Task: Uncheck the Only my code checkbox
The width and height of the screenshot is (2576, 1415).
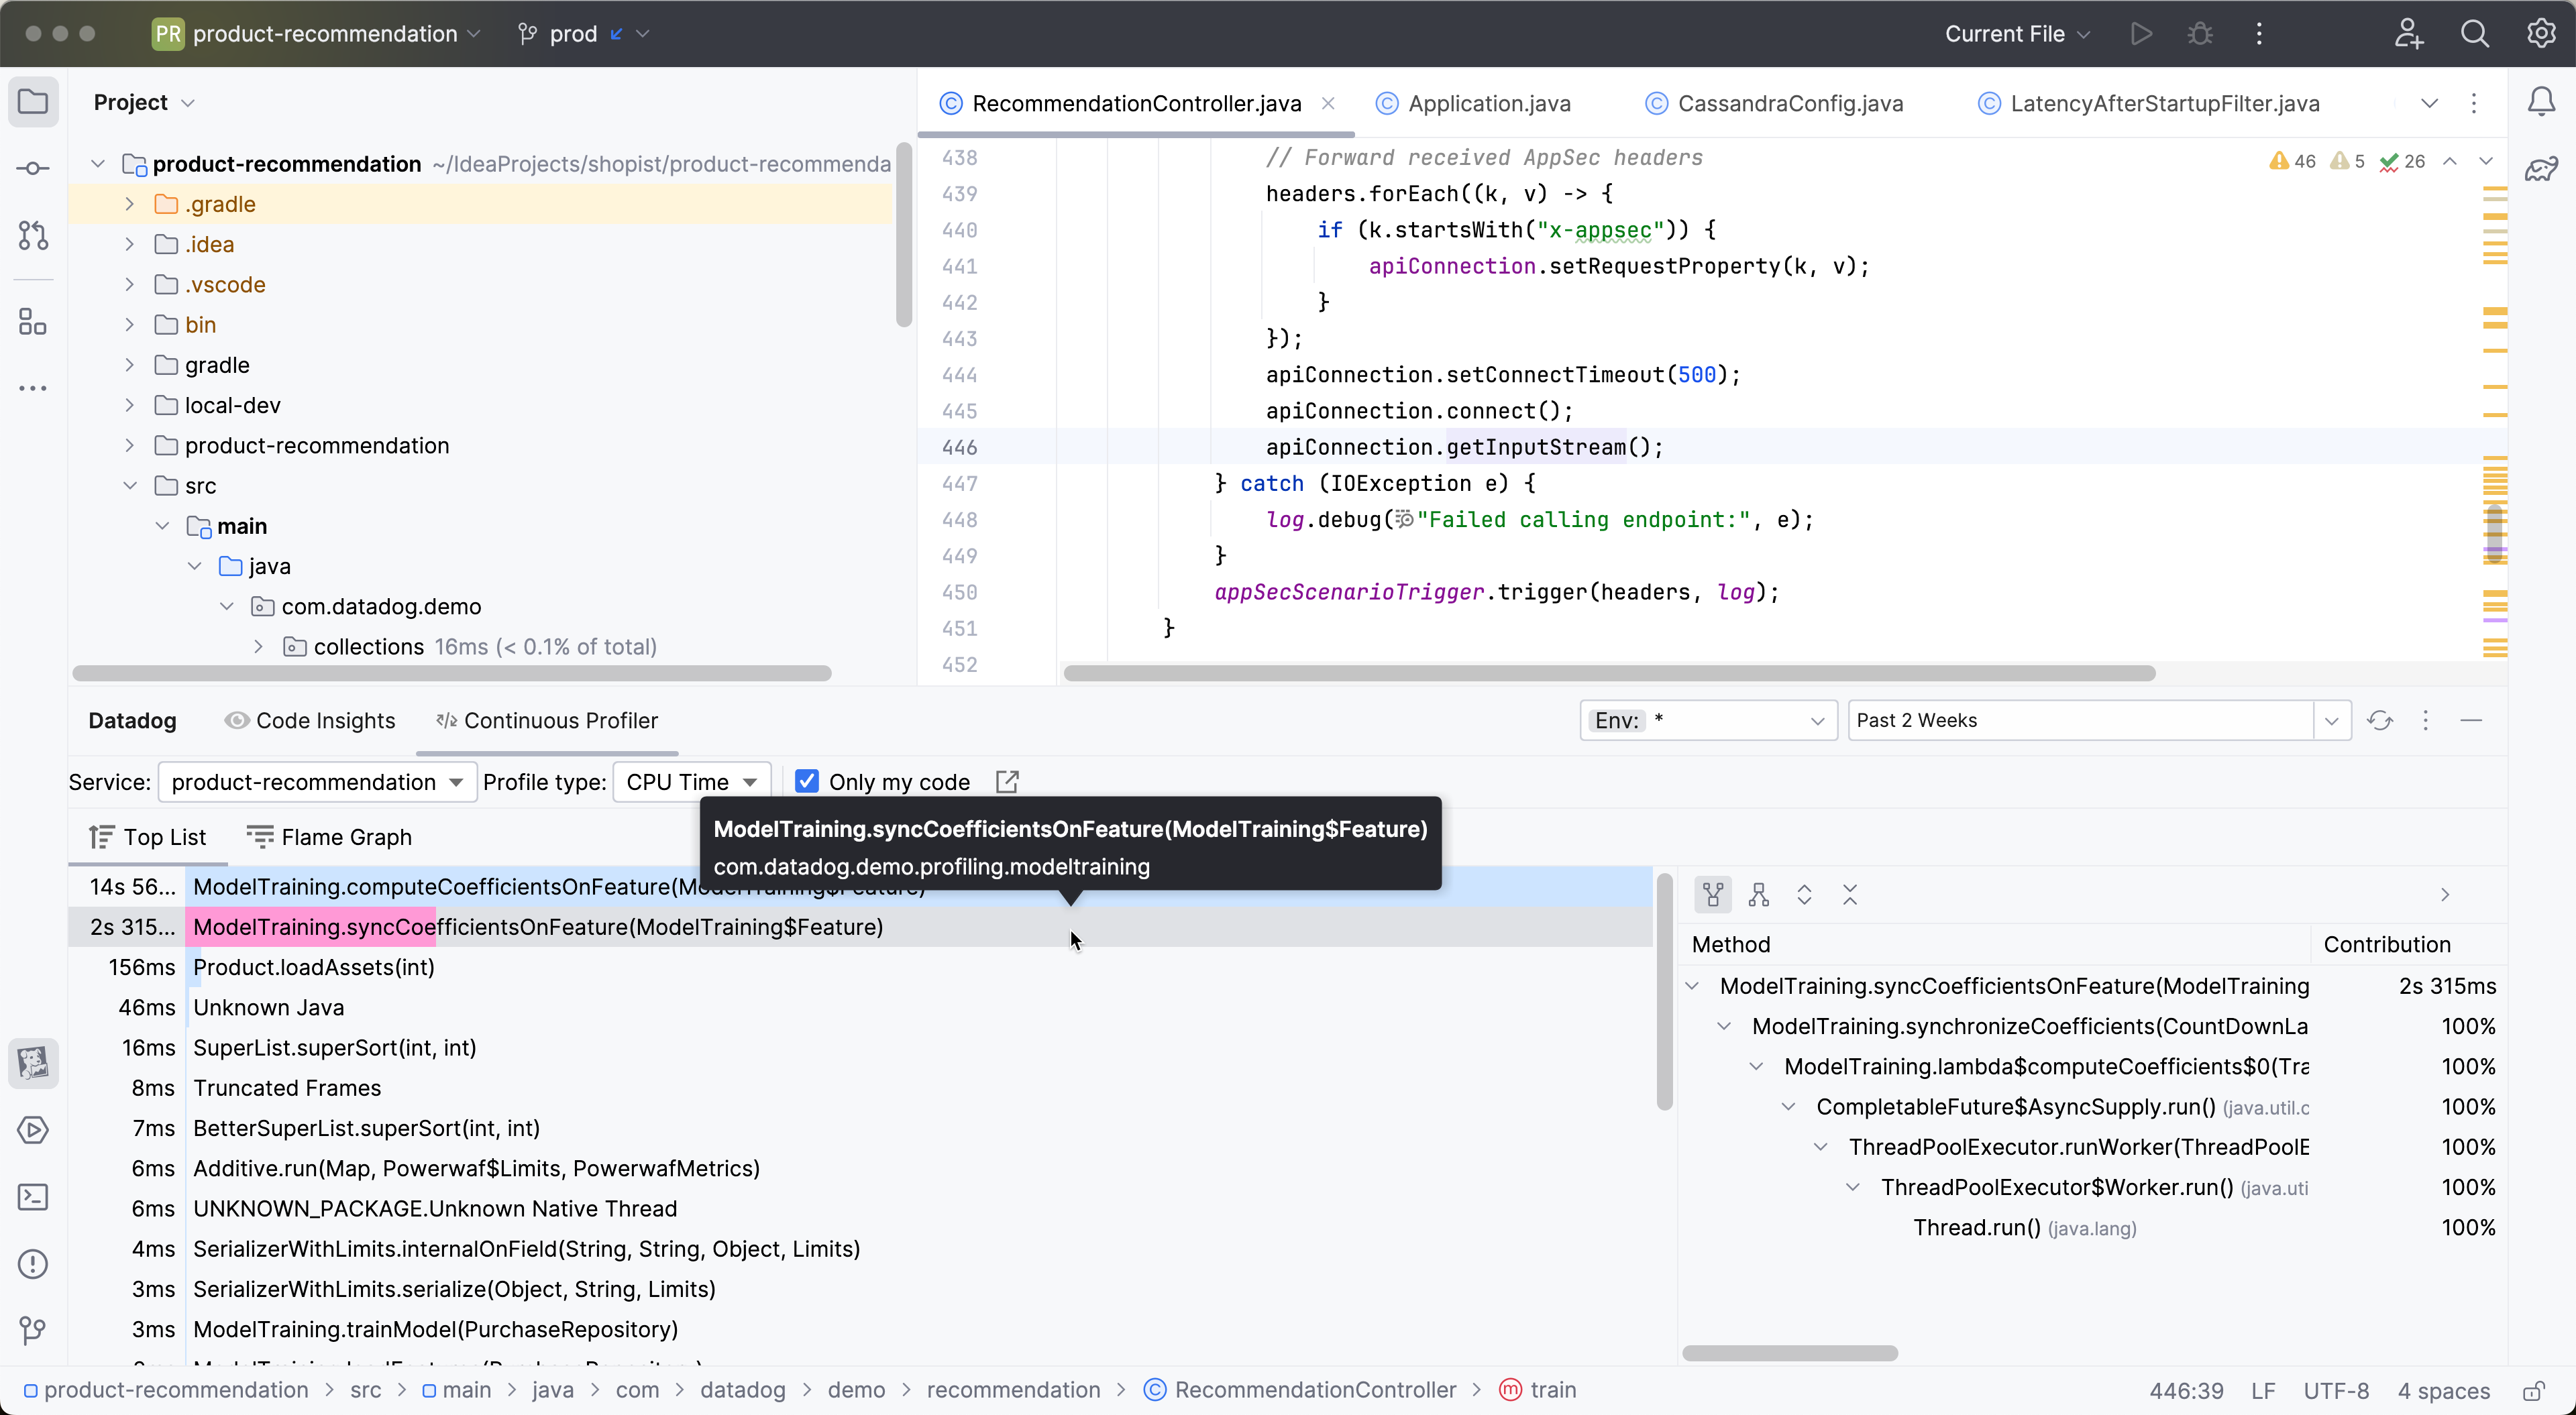Action: (806, 781)
